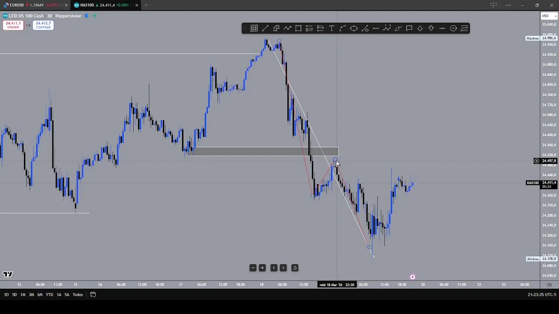Open the floating toolbar's three-line menu

point(464,28)
